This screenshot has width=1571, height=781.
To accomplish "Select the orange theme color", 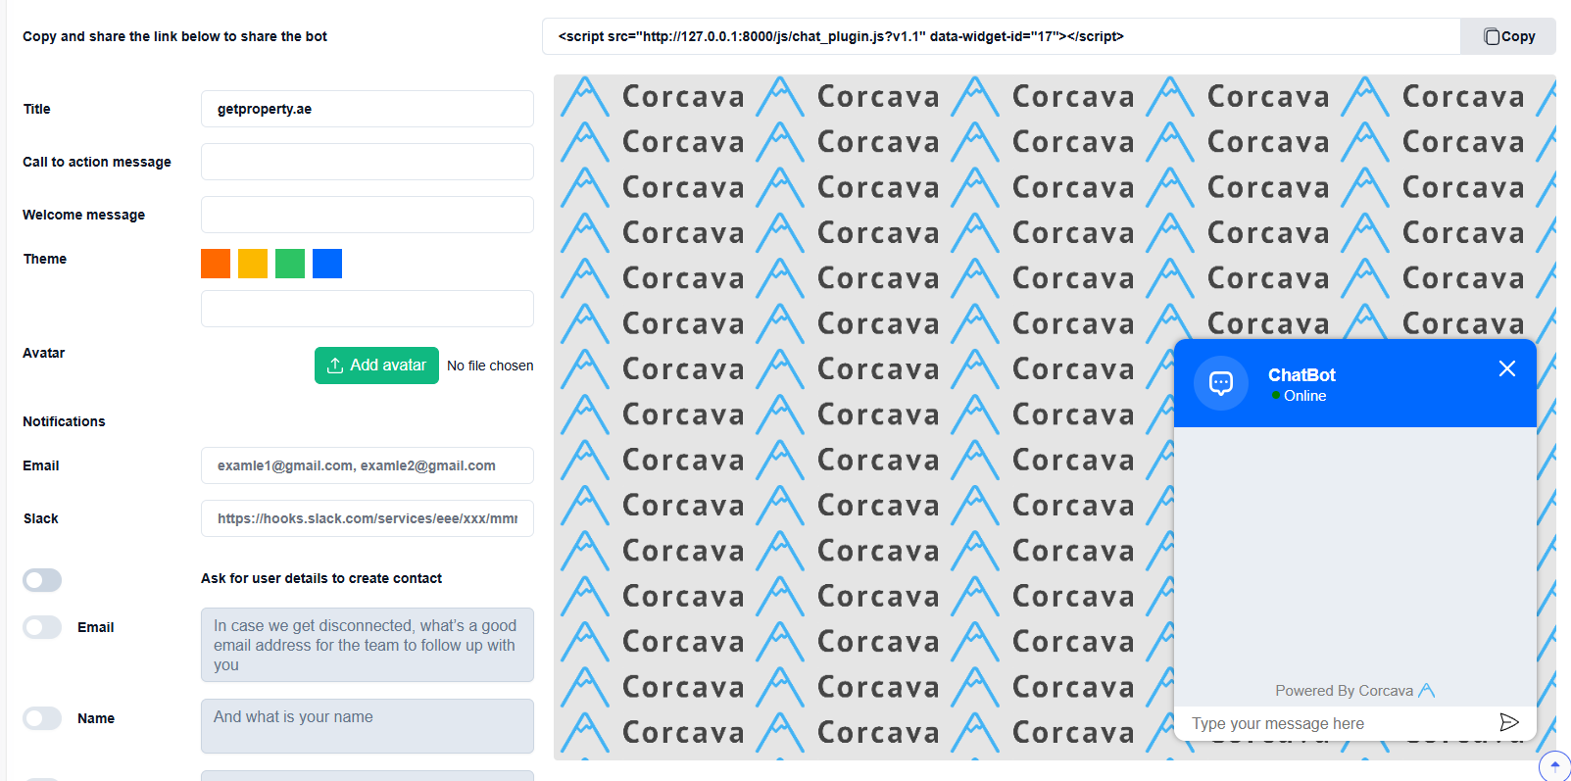I will 216,264.
